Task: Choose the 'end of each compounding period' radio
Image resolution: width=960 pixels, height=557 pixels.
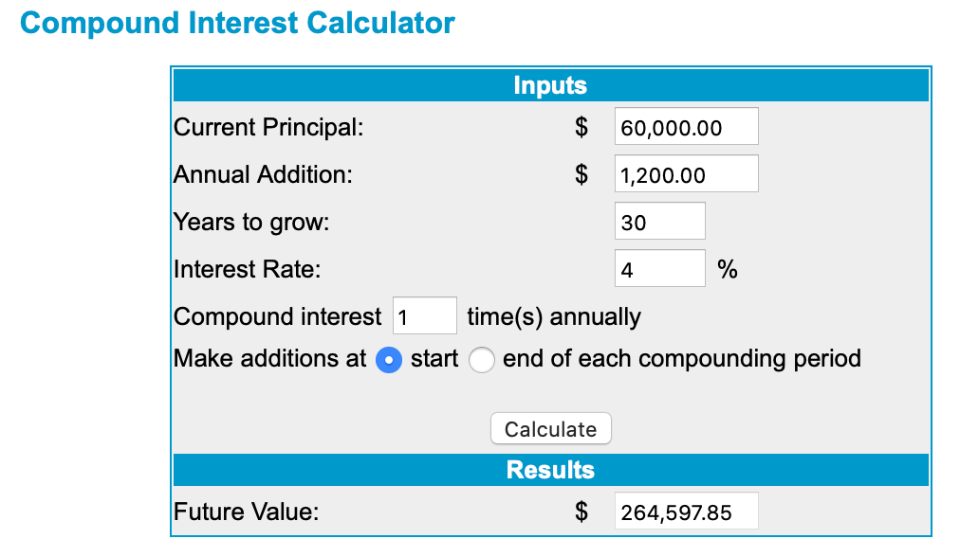Action: [x=482, y=360]
